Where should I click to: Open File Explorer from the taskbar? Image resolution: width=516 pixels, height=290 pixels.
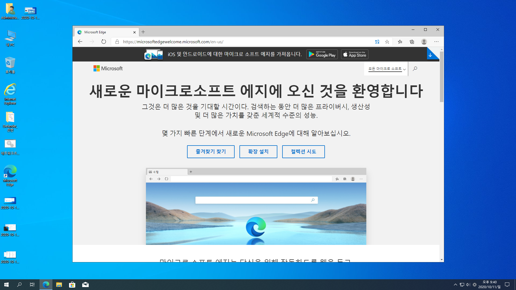59,285
